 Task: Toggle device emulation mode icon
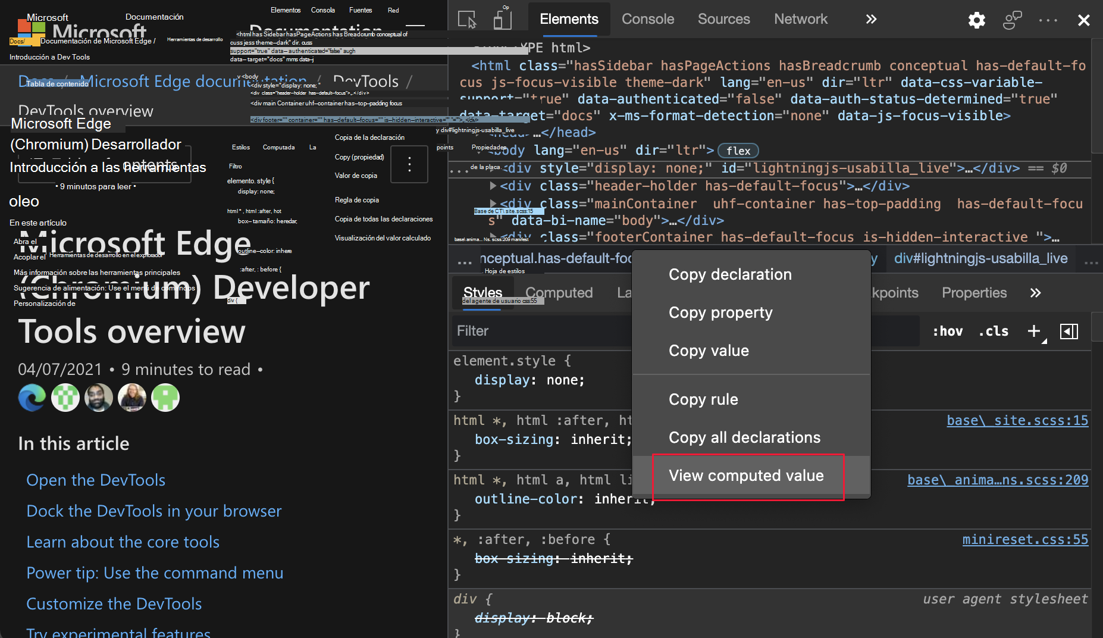pyautogui.click(x=503, y=20)
